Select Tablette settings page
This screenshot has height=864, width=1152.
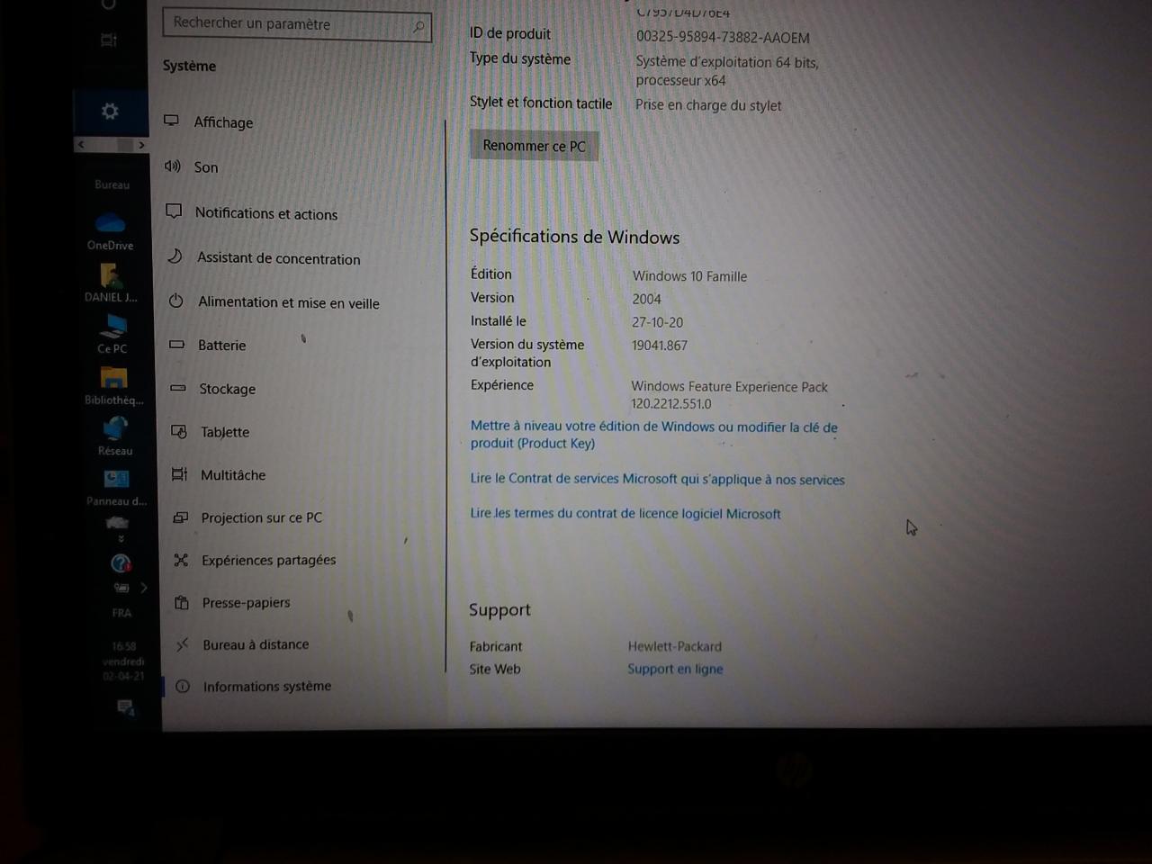click(x=225, y=432)
